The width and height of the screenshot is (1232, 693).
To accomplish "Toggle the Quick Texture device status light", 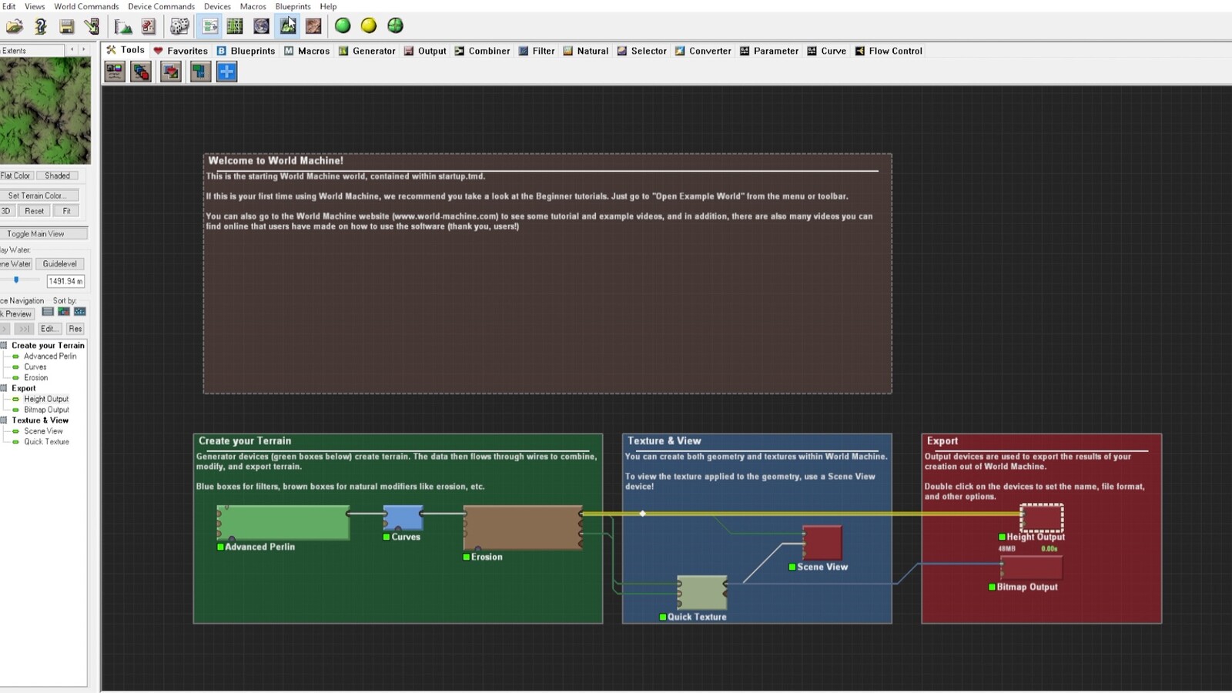I will pos(662,617).
